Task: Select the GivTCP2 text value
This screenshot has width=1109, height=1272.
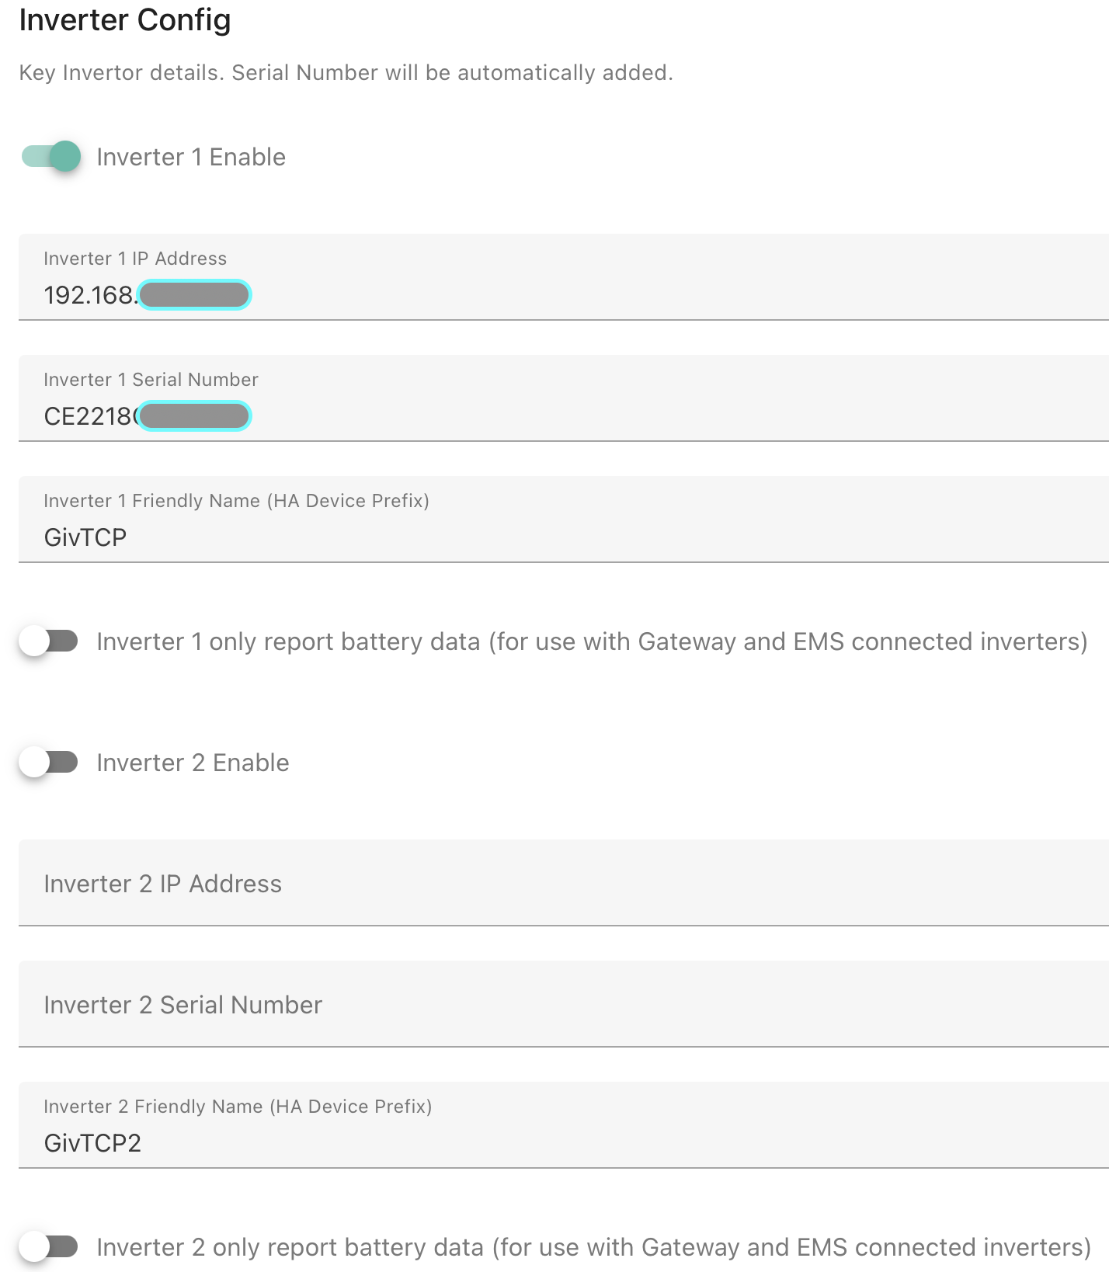Action: pyautogui.click(x=92, y=1143)
